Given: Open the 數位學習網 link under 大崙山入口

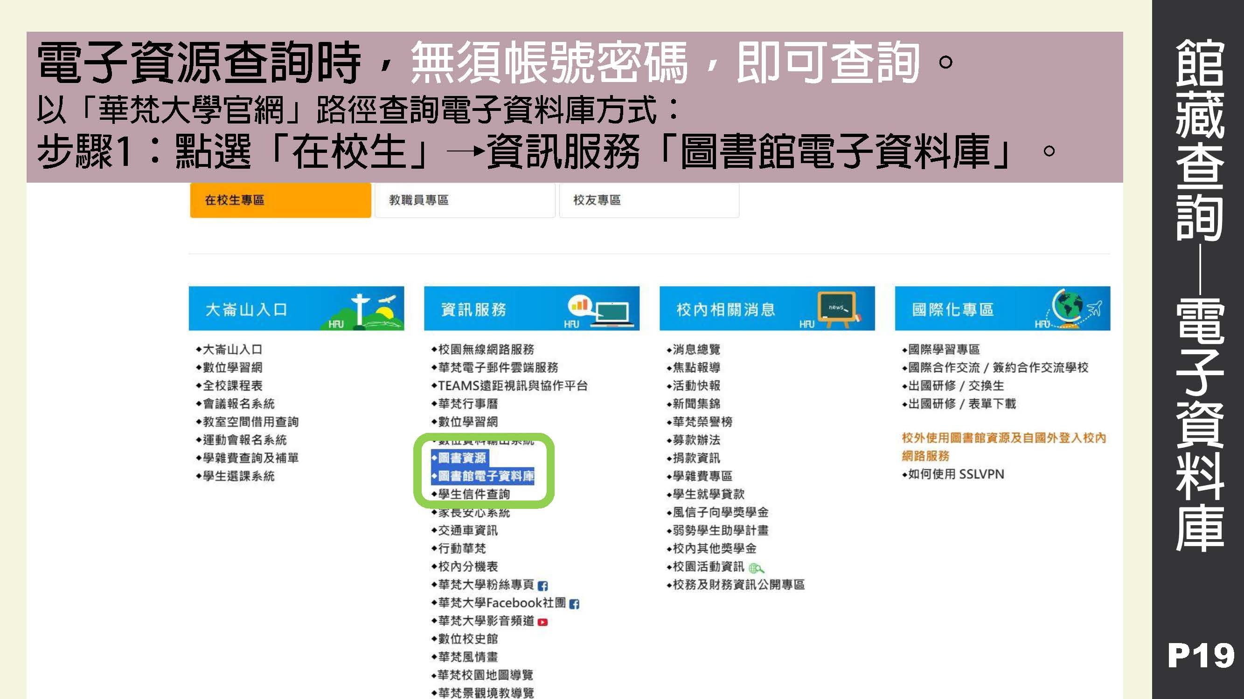Looking at the screenshot, I should (232, 368).
